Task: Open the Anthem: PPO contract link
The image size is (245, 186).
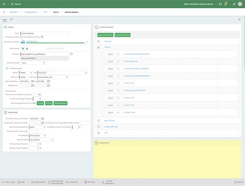Action: pyautogui.click(x=129, y=98)
